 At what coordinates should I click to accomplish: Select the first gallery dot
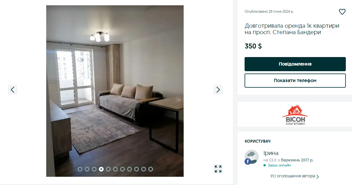[80, 169]
